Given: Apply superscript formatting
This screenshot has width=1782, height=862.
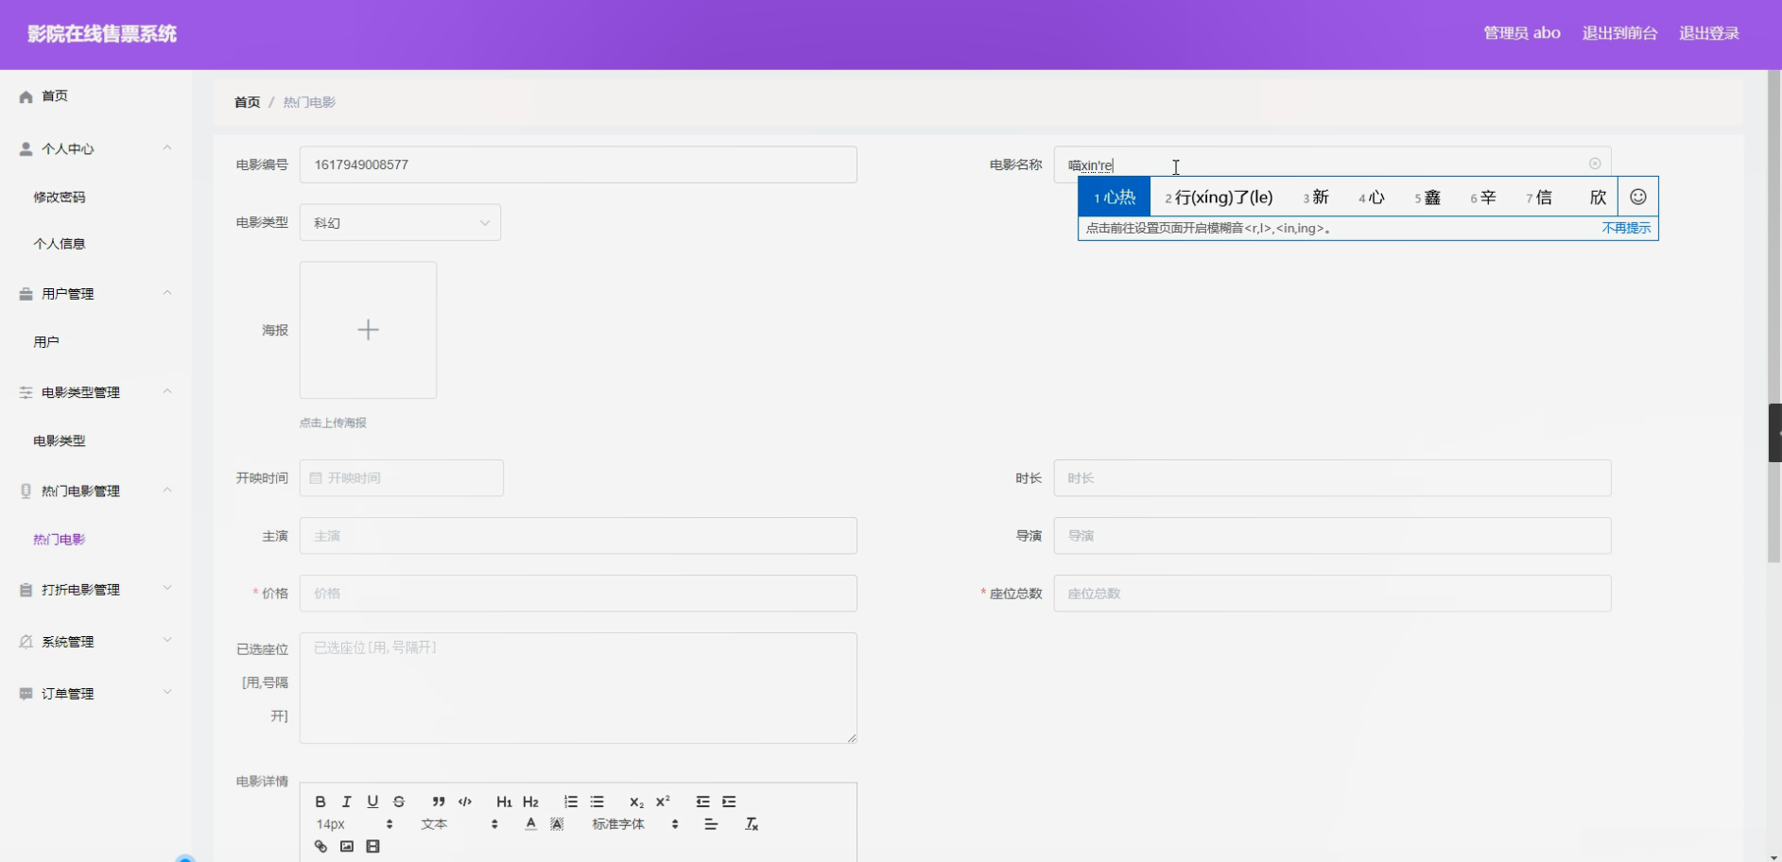Looking at the screenshot, I should [663, 802].
